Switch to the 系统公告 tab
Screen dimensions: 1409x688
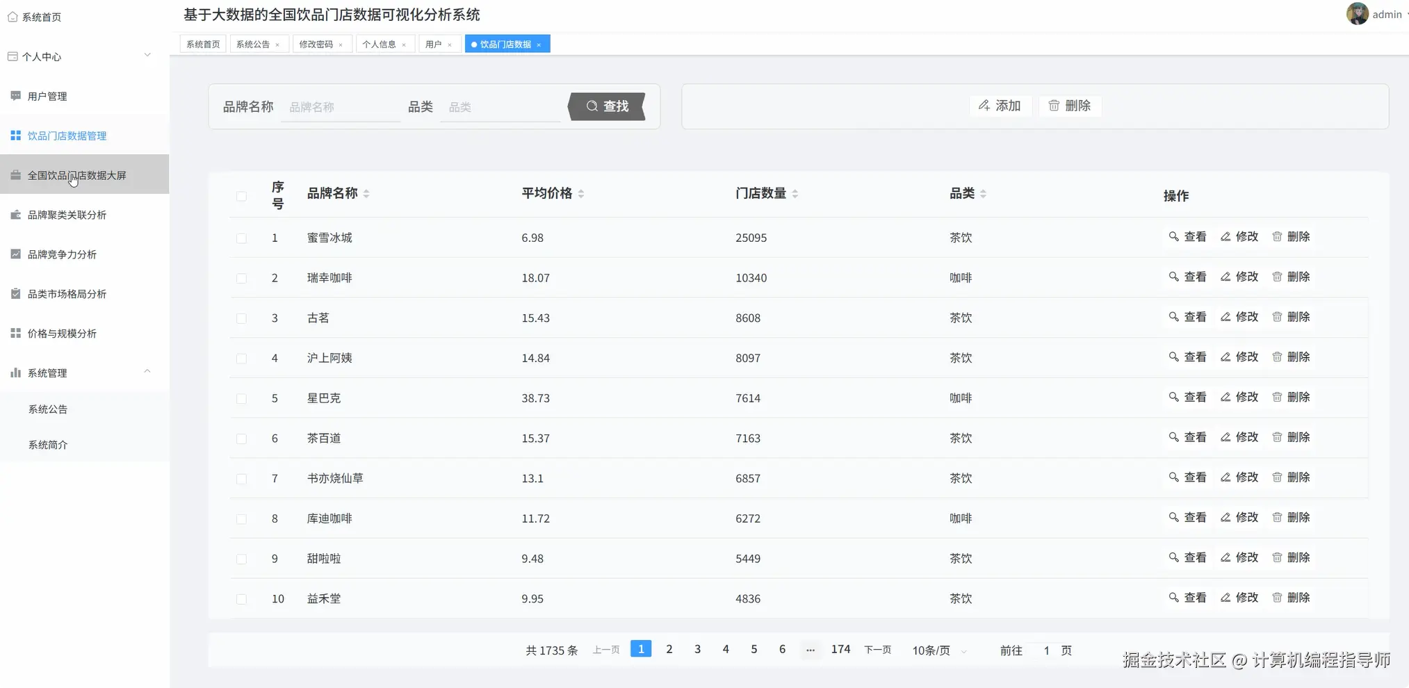(x=254, y=43)
